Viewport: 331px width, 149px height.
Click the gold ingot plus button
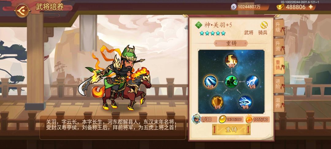[311, 7]
